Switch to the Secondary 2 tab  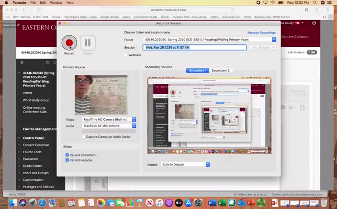(220, 71)
